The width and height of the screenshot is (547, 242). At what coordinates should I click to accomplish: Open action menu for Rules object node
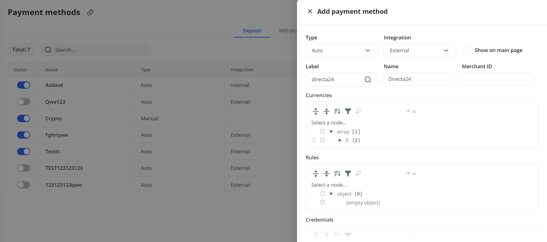[x=323, y=194]
